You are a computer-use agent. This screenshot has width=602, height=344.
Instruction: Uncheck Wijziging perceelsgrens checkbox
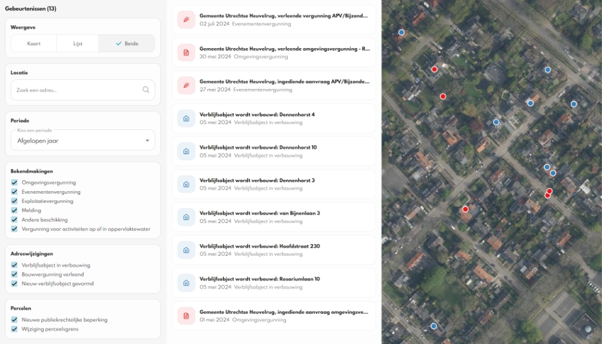tap(14, 329)
